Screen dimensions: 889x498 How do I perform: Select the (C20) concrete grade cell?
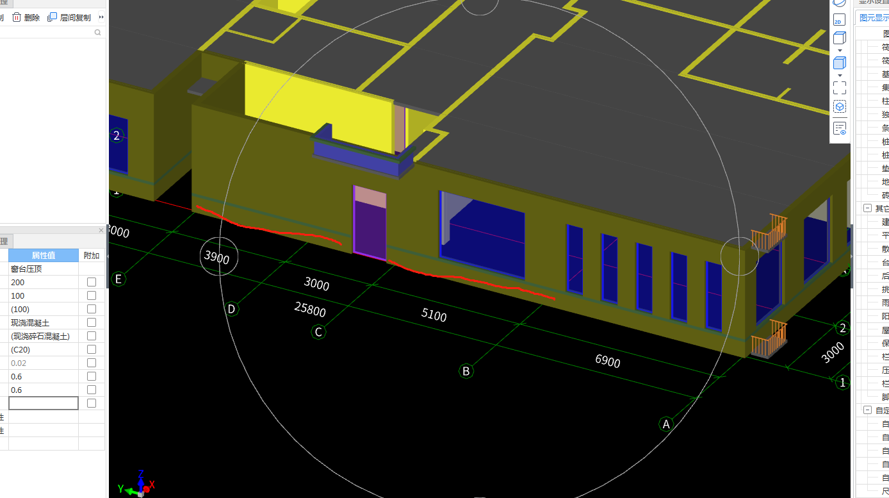pos(44,349)
